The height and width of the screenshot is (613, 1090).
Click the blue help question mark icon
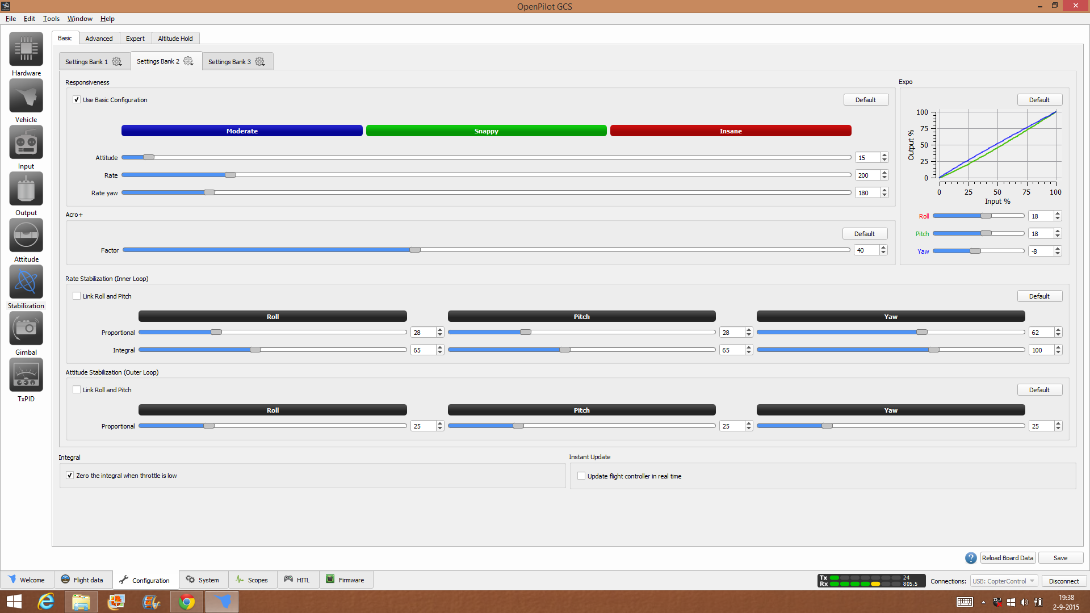click(x=971, y=558)
